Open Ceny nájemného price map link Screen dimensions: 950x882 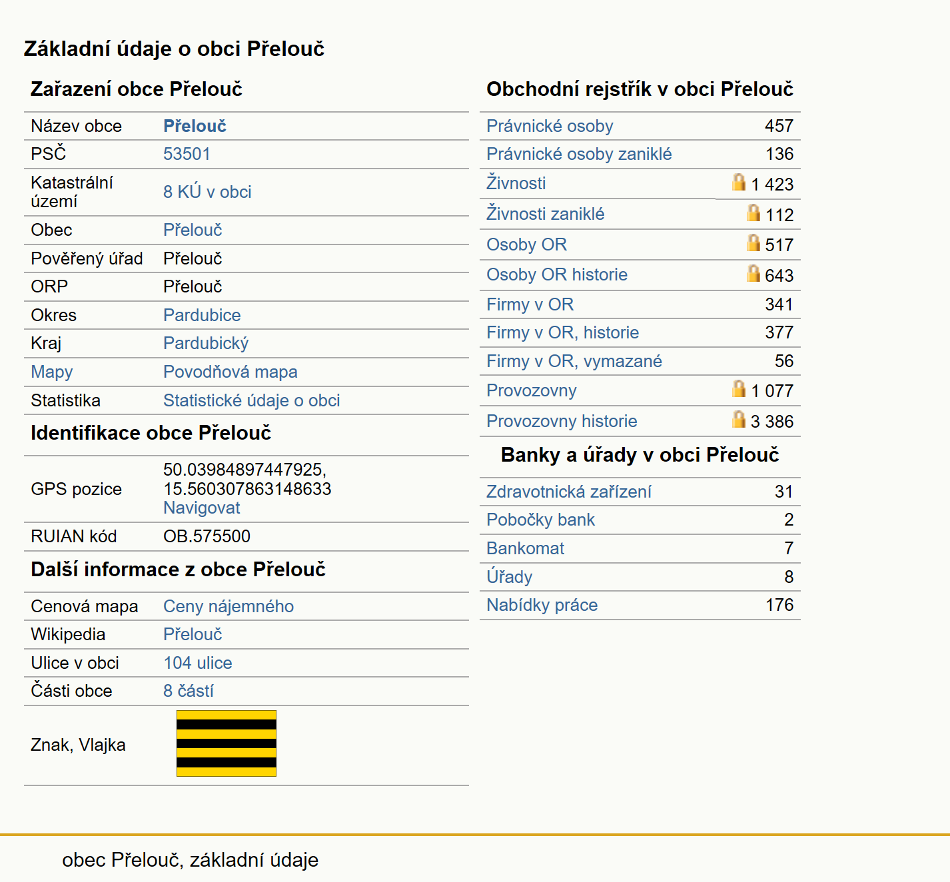tap(229, 606)
